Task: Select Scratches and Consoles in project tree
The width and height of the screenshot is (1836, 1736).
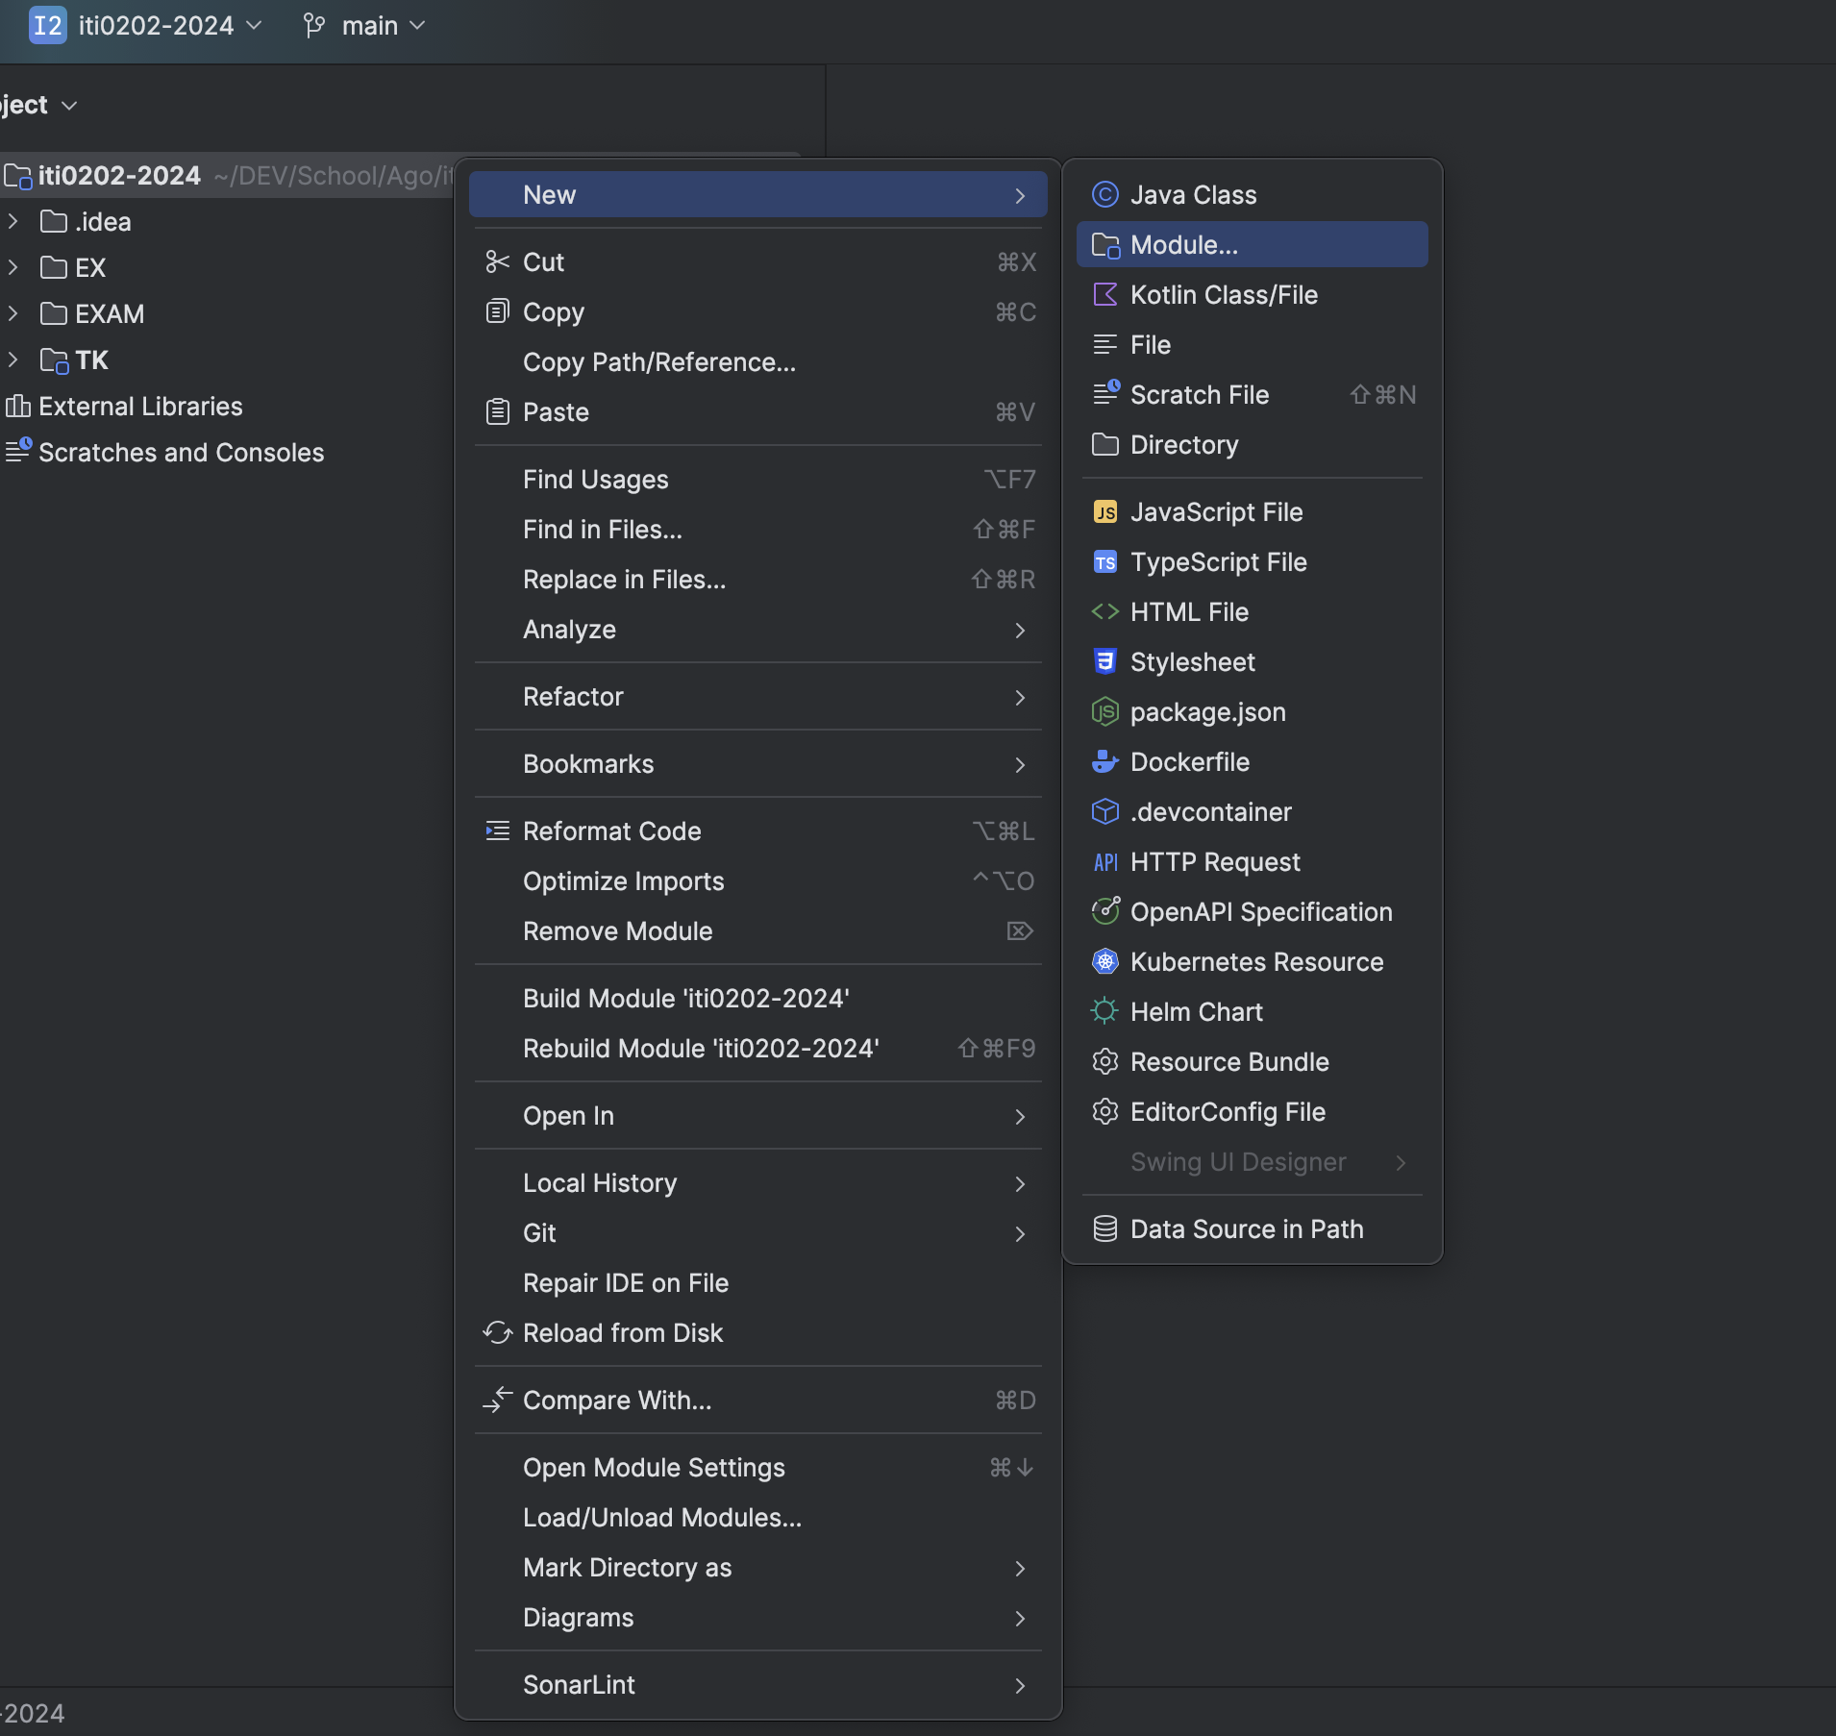Action: (182, 452)
